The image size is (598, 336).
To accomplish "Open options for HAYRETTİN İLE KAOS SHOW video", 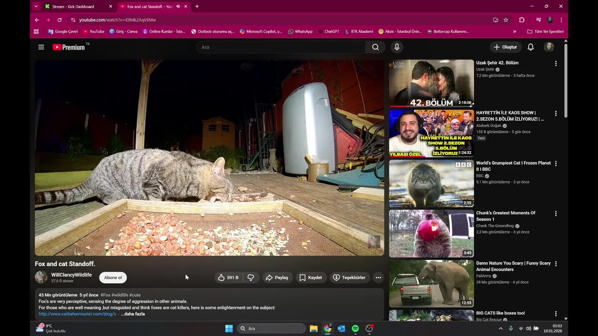I will pos(555,113).
